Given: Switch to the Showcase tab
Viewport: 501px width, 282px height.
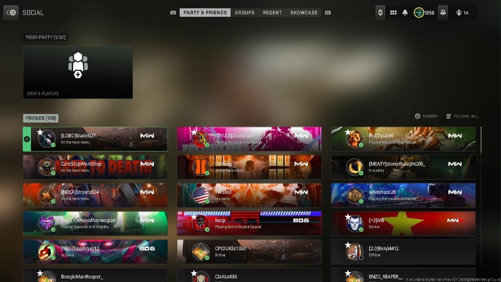Looking at the screenshot, I should [304, 13].
